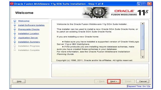This screenshot has height=90, width=161.
Task: Click the welcome text scroll up arrow
Action: click(x=142, y=24)
